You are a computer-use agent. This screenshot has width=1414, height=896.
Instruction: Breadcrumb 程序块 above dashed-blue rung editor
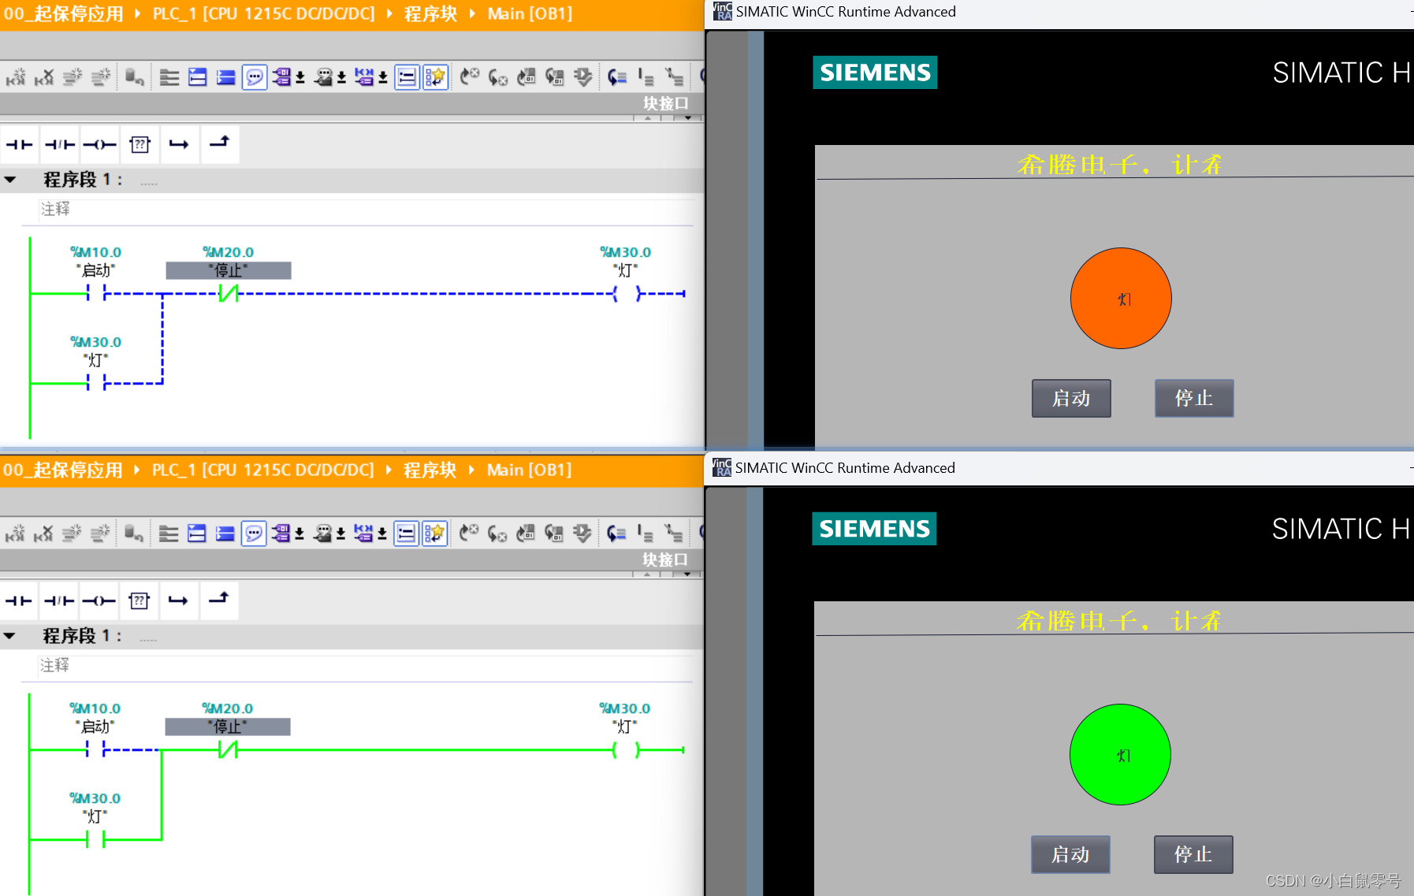[x=430, y=13]
